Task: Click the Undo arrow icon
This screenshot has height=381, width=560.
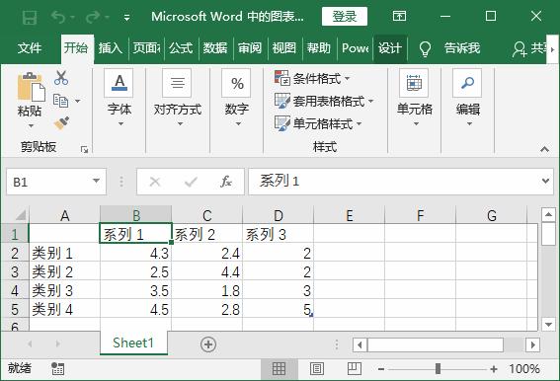Action: pos(58,17)
